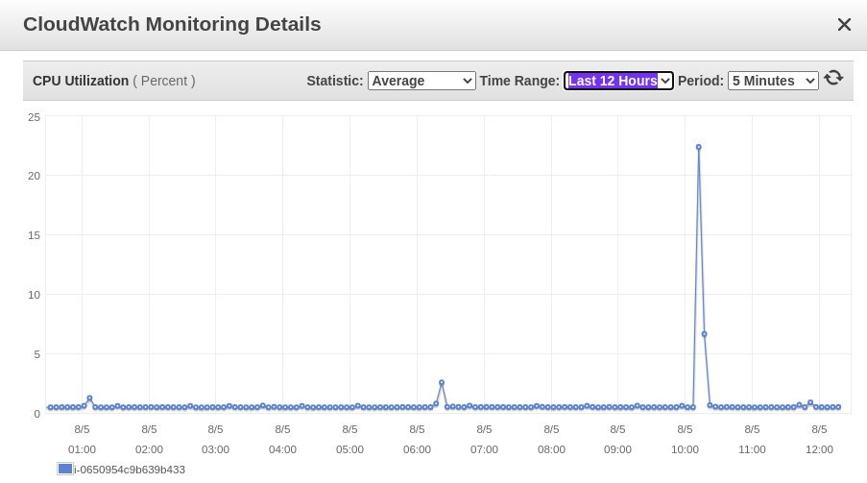Viewport: 867px width, 483px height.
Task: Click the 12:00 x-axis time label
Action: click(819, 449)
